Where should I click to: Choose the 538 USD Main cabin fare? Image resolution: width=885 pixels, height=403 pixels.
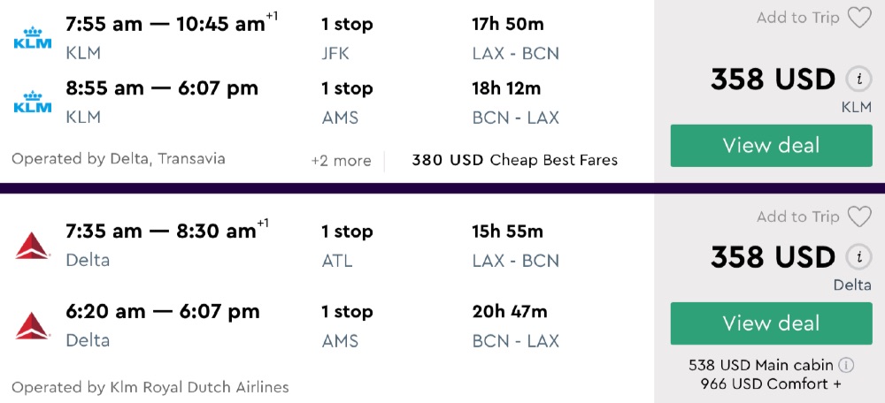point(761,365)
